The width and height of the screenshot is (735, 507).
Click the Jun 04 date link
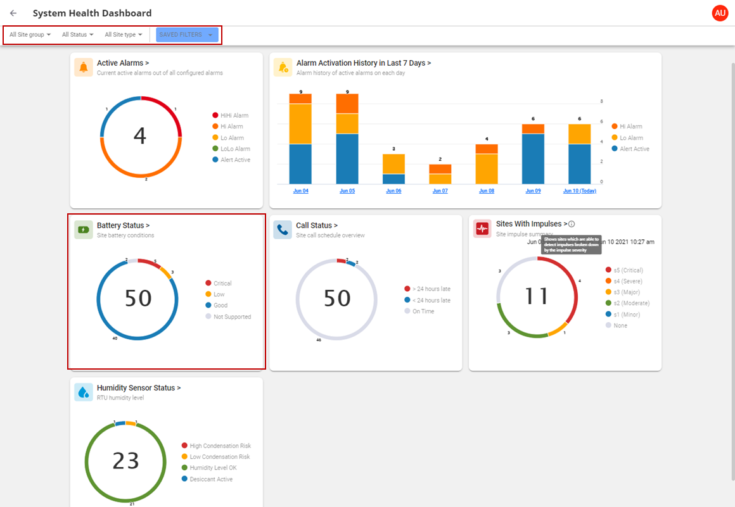pyautogui.click(x=300, y=191)
